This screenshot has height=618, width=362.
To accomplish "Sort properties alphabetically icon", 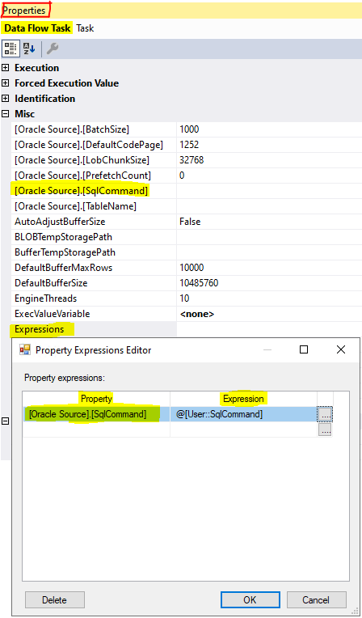I will (x=29, y=49).
